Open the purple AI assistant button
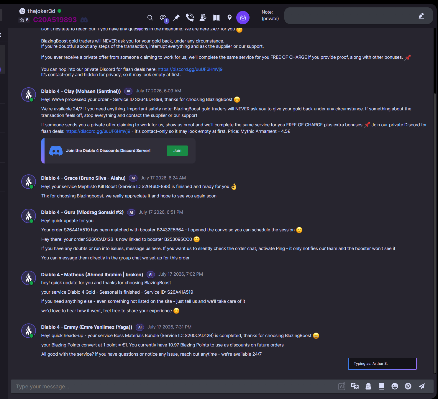The width and height of the screenshot is (438, 399). [x=243, y=18]
